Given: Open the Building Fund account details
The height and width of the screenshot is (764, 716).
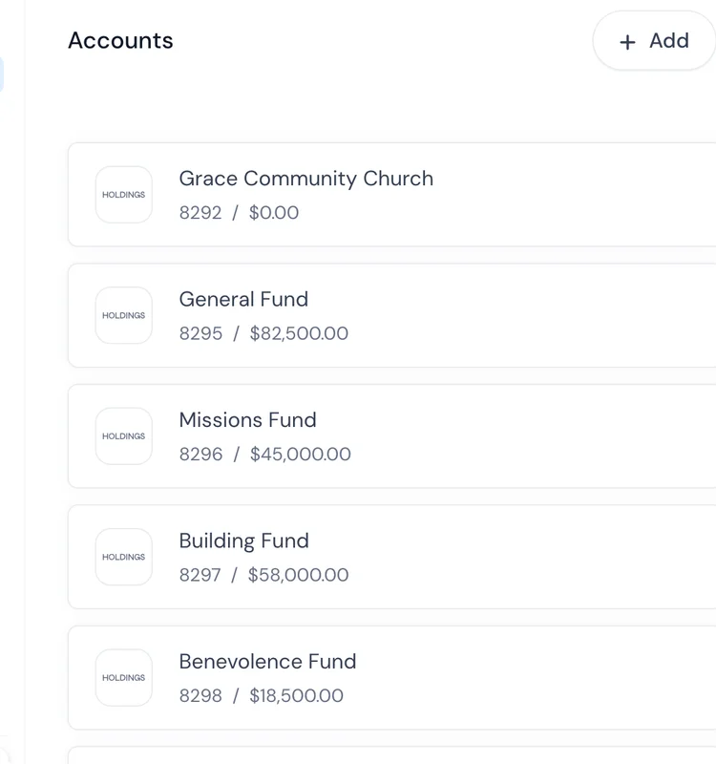Looking at the screenshot, I should 382,557.
